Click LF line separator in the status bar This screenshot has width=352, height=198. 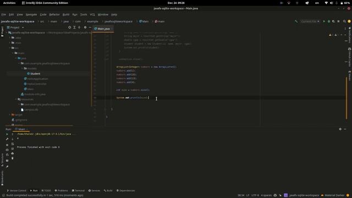248,195
